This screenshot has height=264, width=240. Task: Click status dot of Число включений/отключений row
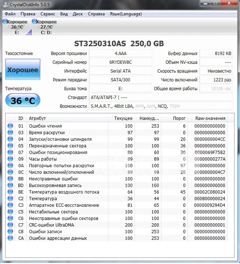[x=10, y=172]
